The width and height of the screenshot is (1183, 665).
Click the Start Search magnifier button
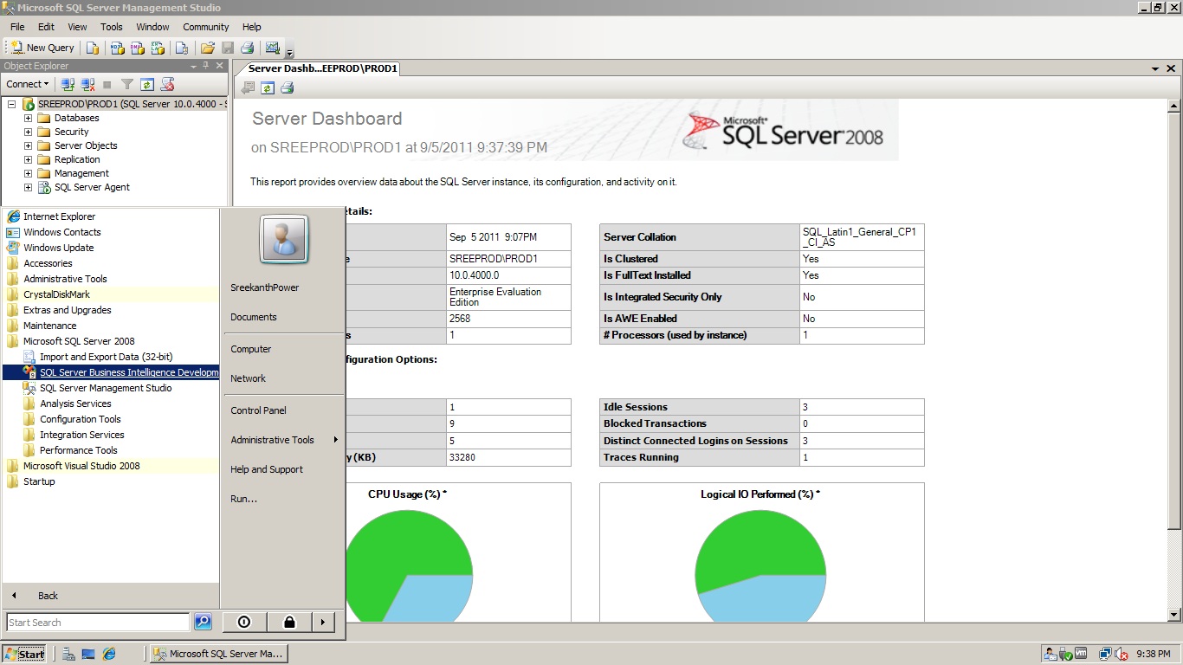[203, 622]
